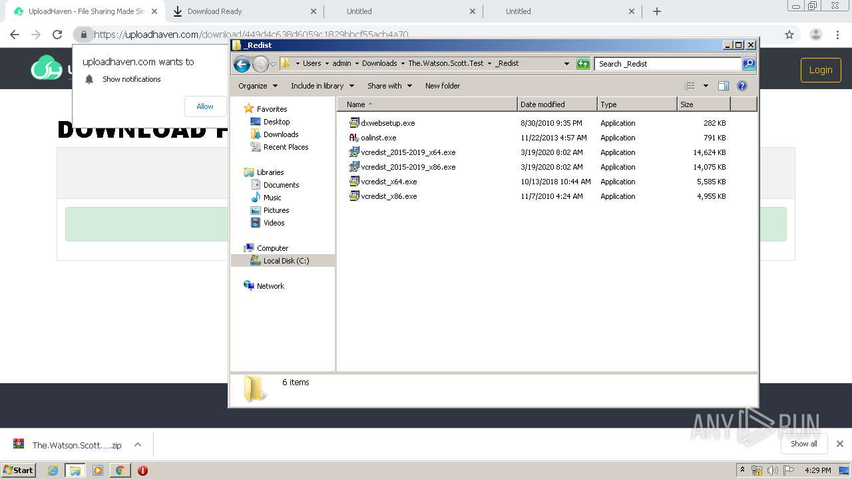852x479 pixels.
Task: Open Windows Media Player taskbar icon
Action: [98, 470]
